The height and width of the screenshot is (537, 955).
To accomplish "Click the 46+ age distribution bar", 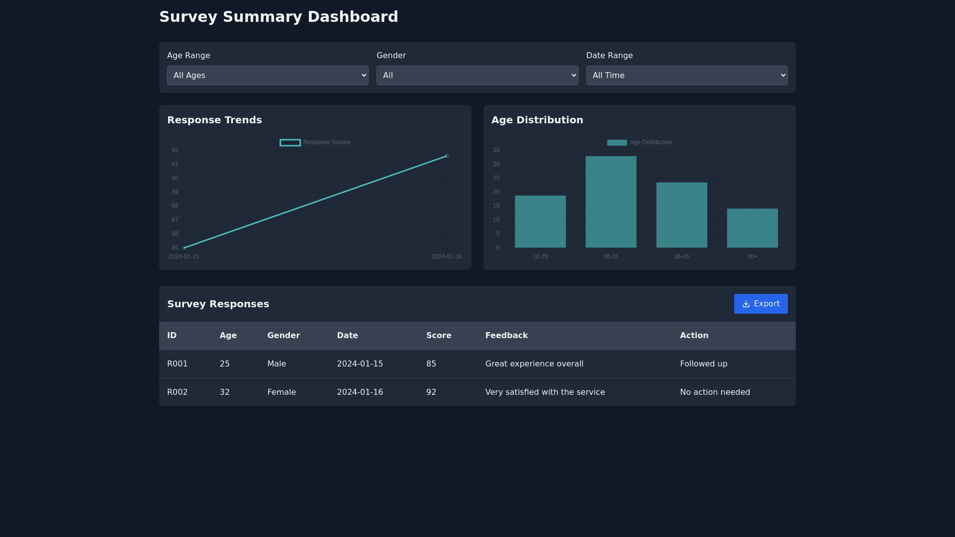I will 752,228.
